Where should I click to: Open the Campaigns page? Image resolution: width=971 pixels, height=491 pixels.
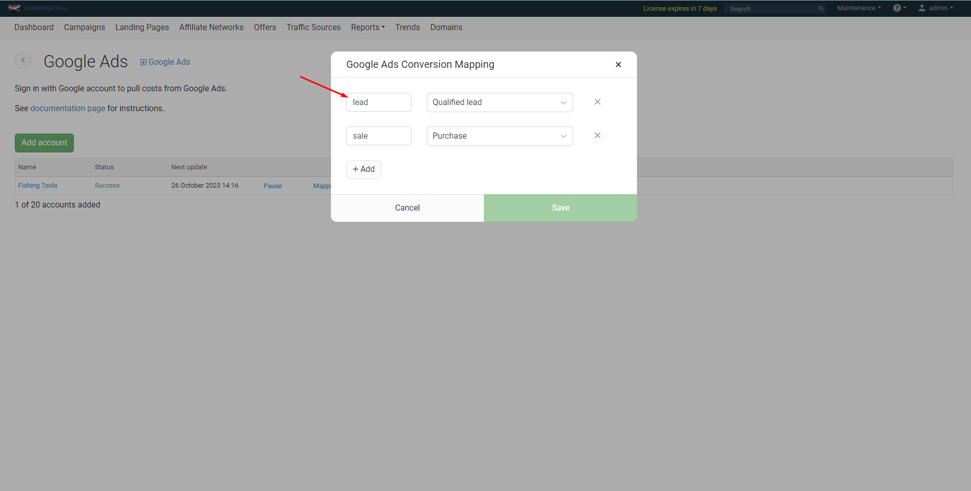tap(85, 28)
